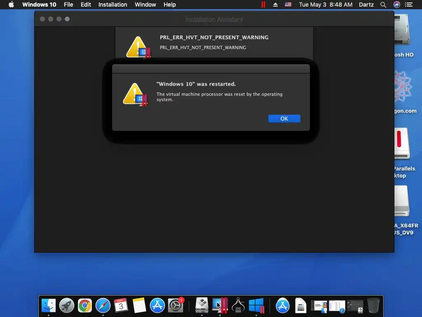Open the disk image file in Dock
Viewport: 422px width, 317px height.
pyautogui.click(x=300, y=305)
